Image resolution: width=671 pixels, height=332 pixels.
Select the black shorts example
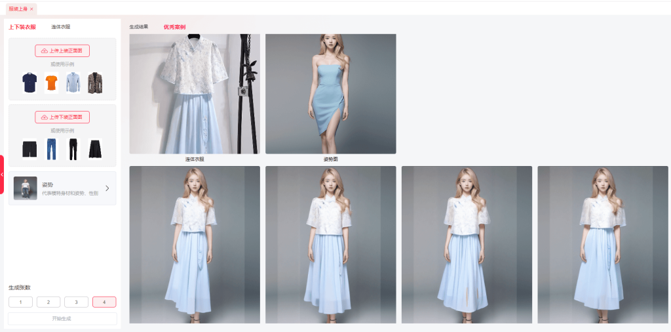[29, 149]
